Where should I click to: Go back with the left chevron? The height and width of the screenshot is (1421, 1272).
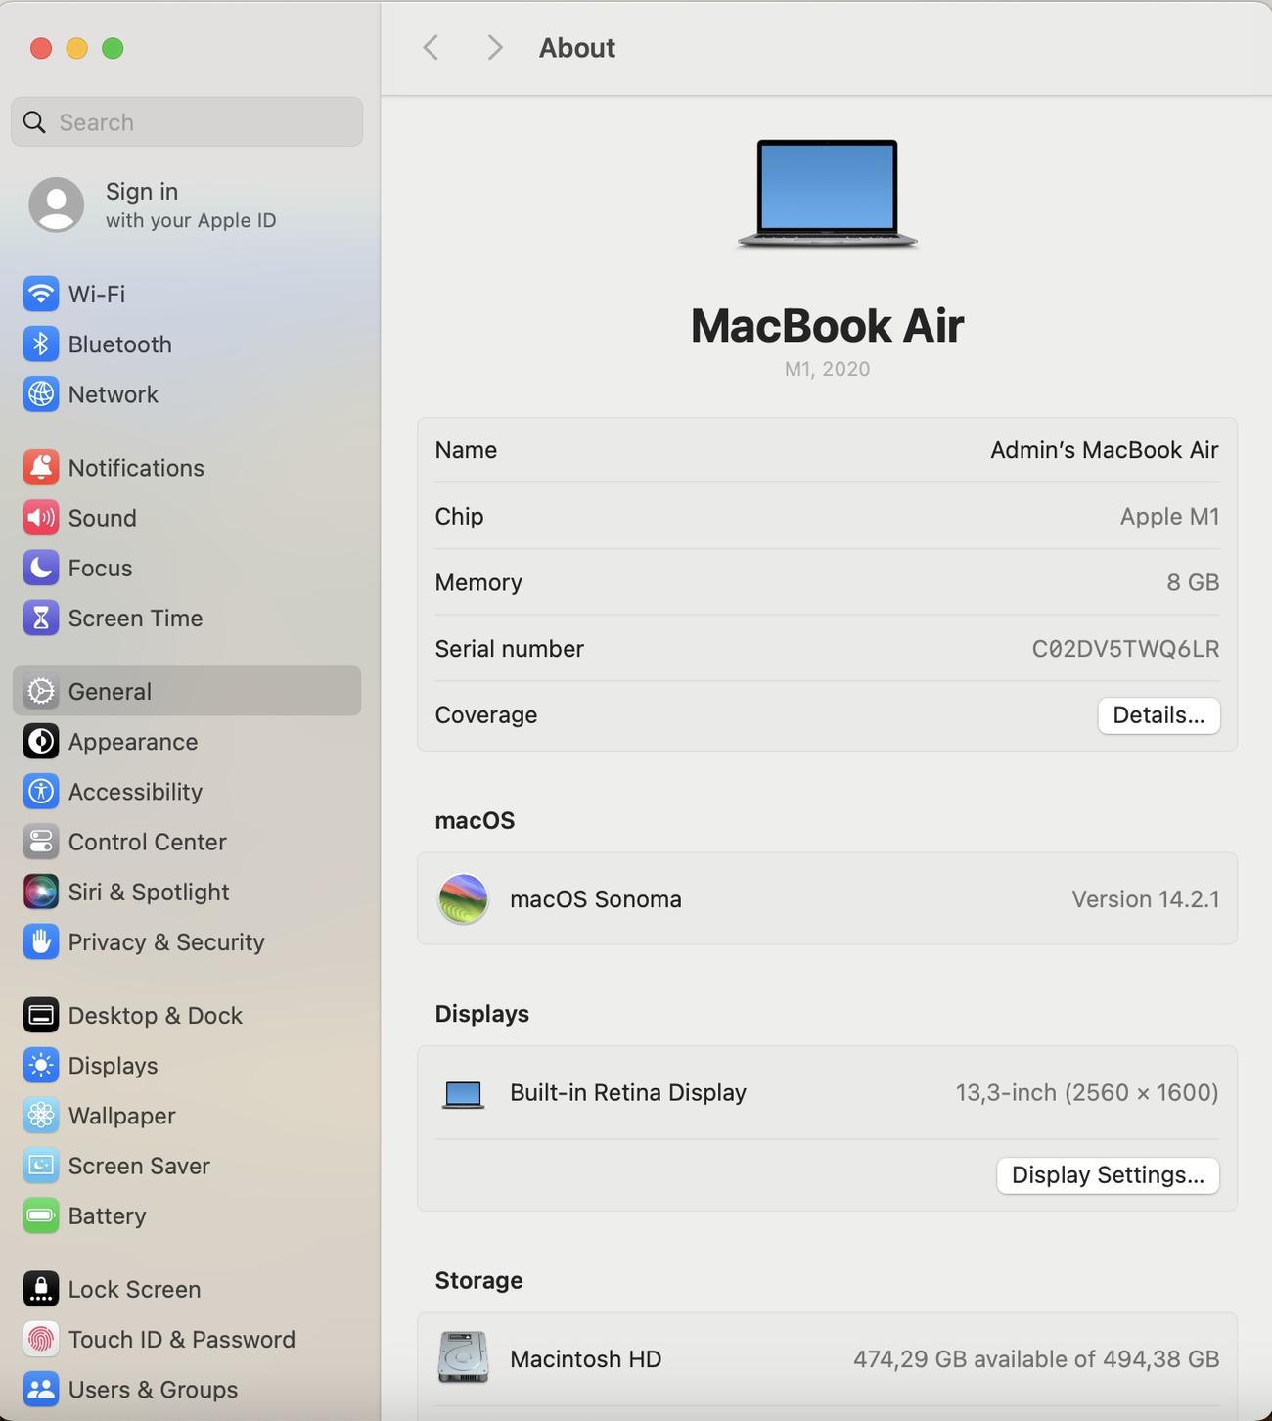pyautogui.click(x=431, y=48)
